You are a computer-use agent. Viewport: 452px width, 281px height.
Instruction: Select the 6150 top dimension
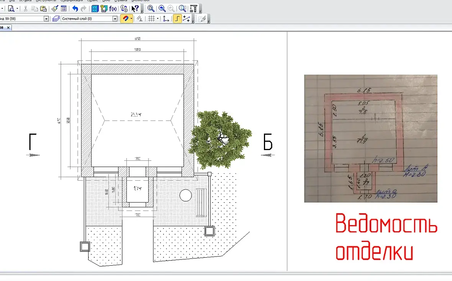click(x=138, y=39)
